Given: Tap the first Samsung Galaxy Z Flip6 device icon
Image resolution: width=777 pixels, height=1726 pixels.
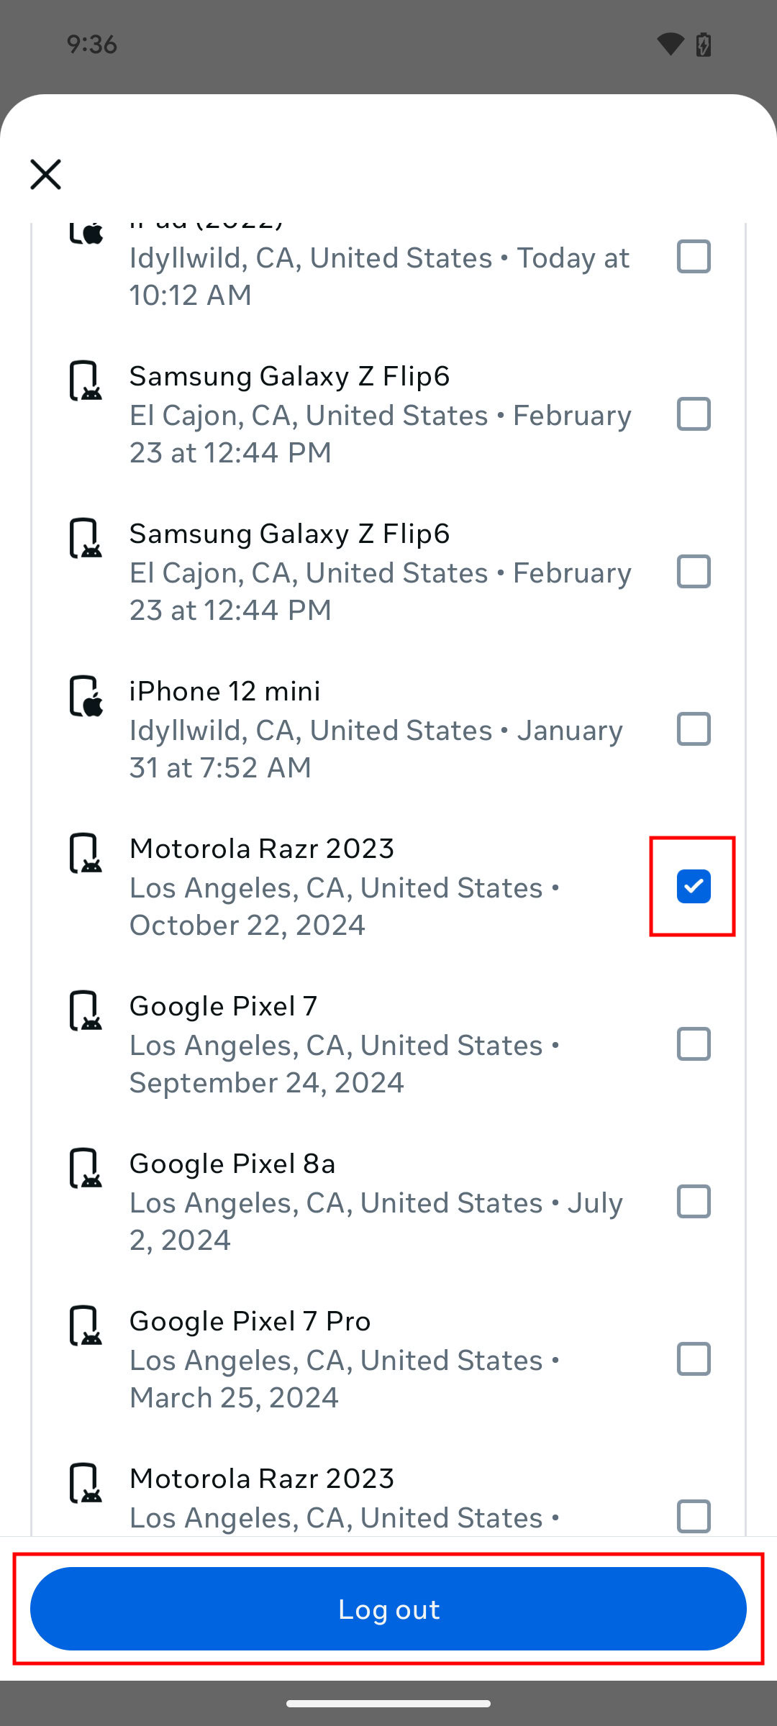Looking at the screenshot, I should (86, 381).
